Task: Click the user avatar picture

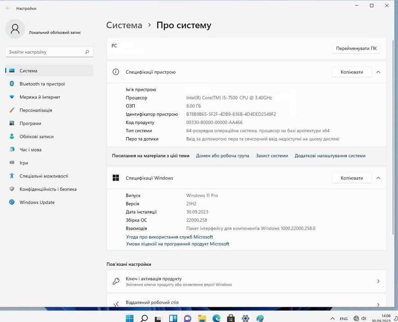Action: pyautogui.click(x=15, y=29)
